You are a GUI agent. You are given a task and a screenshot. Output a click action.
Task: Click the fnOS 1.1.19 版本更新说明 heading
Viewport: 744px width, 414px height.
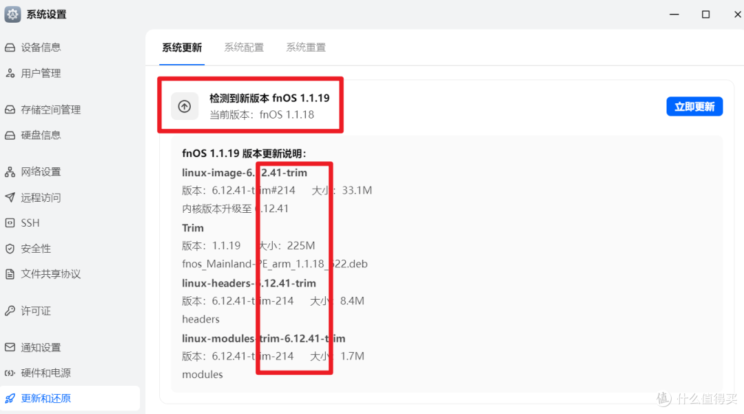244,154
